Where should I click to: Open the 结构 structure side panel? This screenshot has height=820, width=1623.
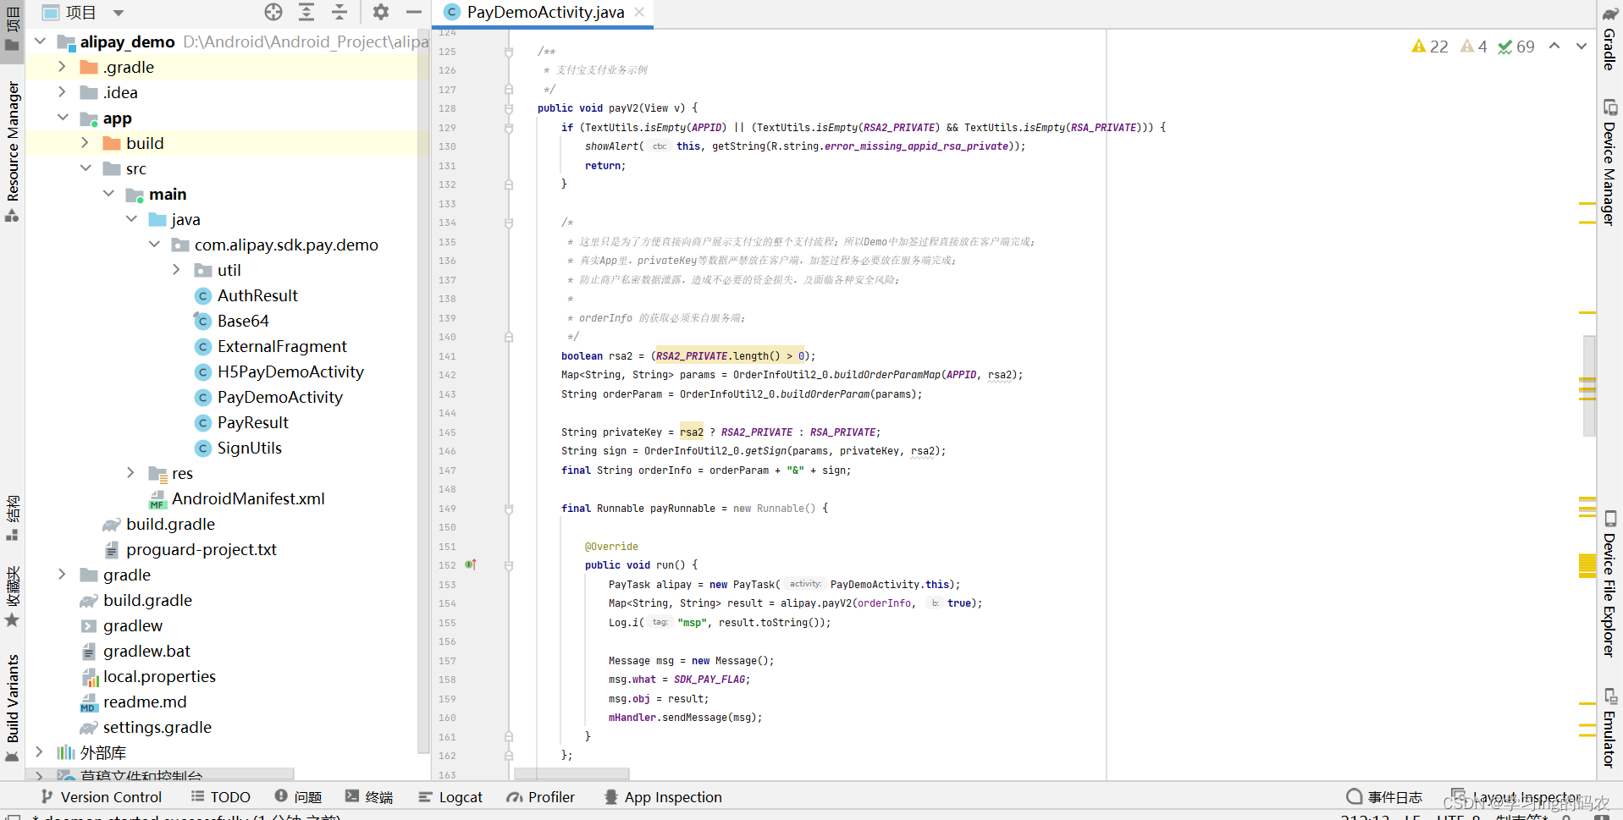[x=13, y=518]
